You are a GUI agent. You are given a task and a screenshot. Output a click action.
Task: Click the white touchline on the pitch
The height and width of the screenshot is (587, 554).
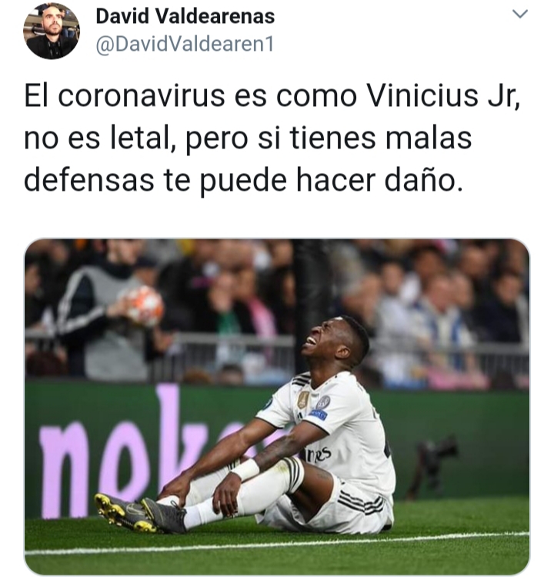[277, 544]
